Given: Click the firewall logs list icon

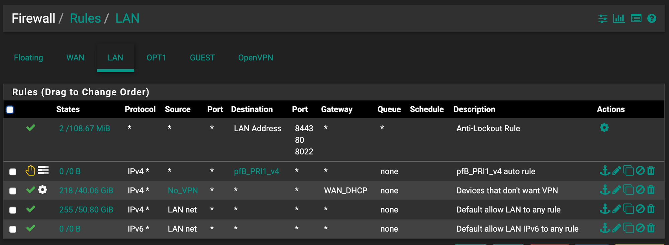Looking at the screenshot, I should (x=636, y=18).
